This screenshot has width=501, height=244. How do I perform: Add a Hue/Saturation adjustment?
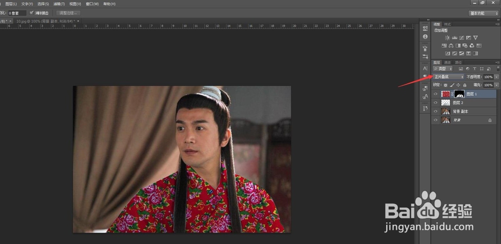[x=444, y=46]
